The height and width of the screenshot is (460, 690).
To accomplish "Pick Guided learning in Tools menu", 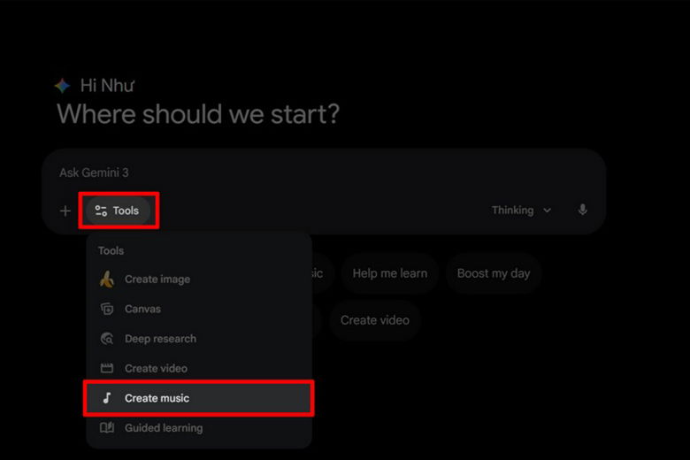I will tap(164, 428).
